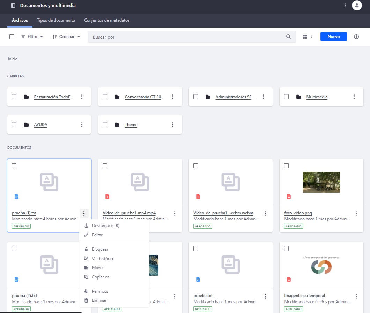Screen dimensions: 370x313
Task: Switch to Tipos de documento tab
Action: tap(56, 20)
